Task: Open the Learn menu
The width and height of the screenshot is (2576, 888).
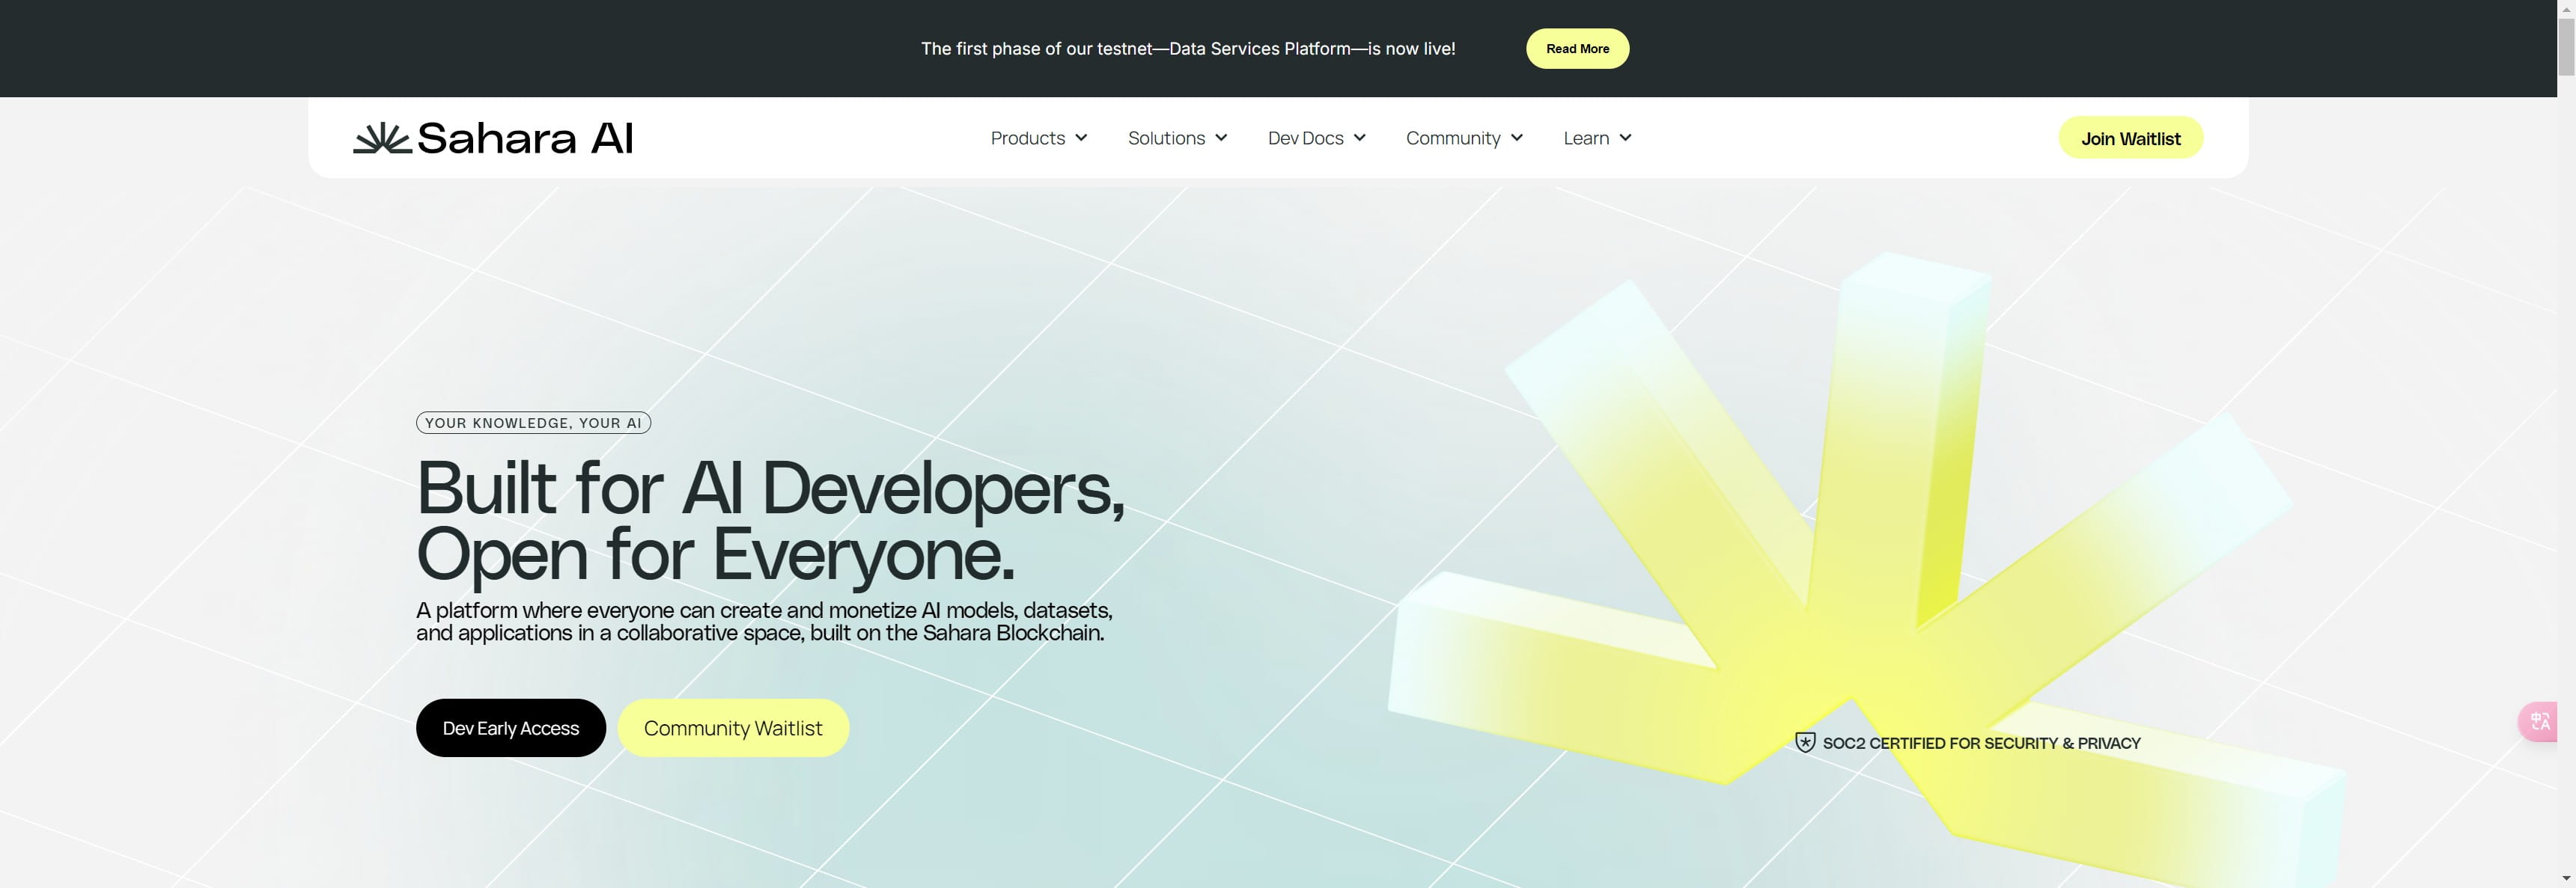Action: [x=1597, y=138]
